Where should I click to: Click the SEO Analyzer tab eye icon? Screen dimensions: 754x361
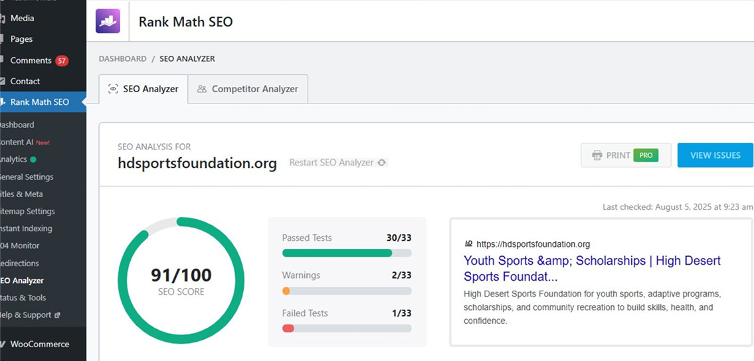113,89
